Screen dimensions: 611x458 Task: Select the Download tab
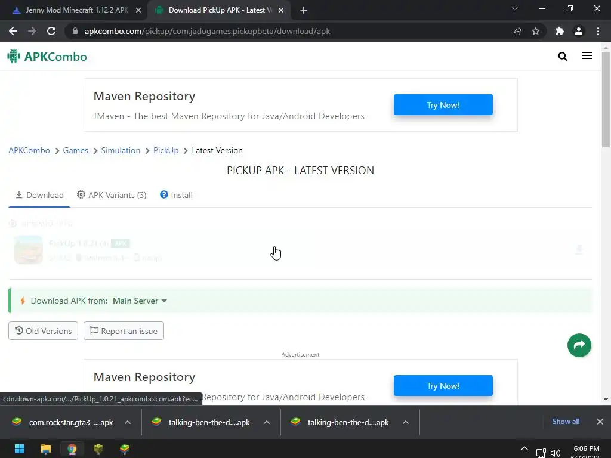(x=39, y=195)
